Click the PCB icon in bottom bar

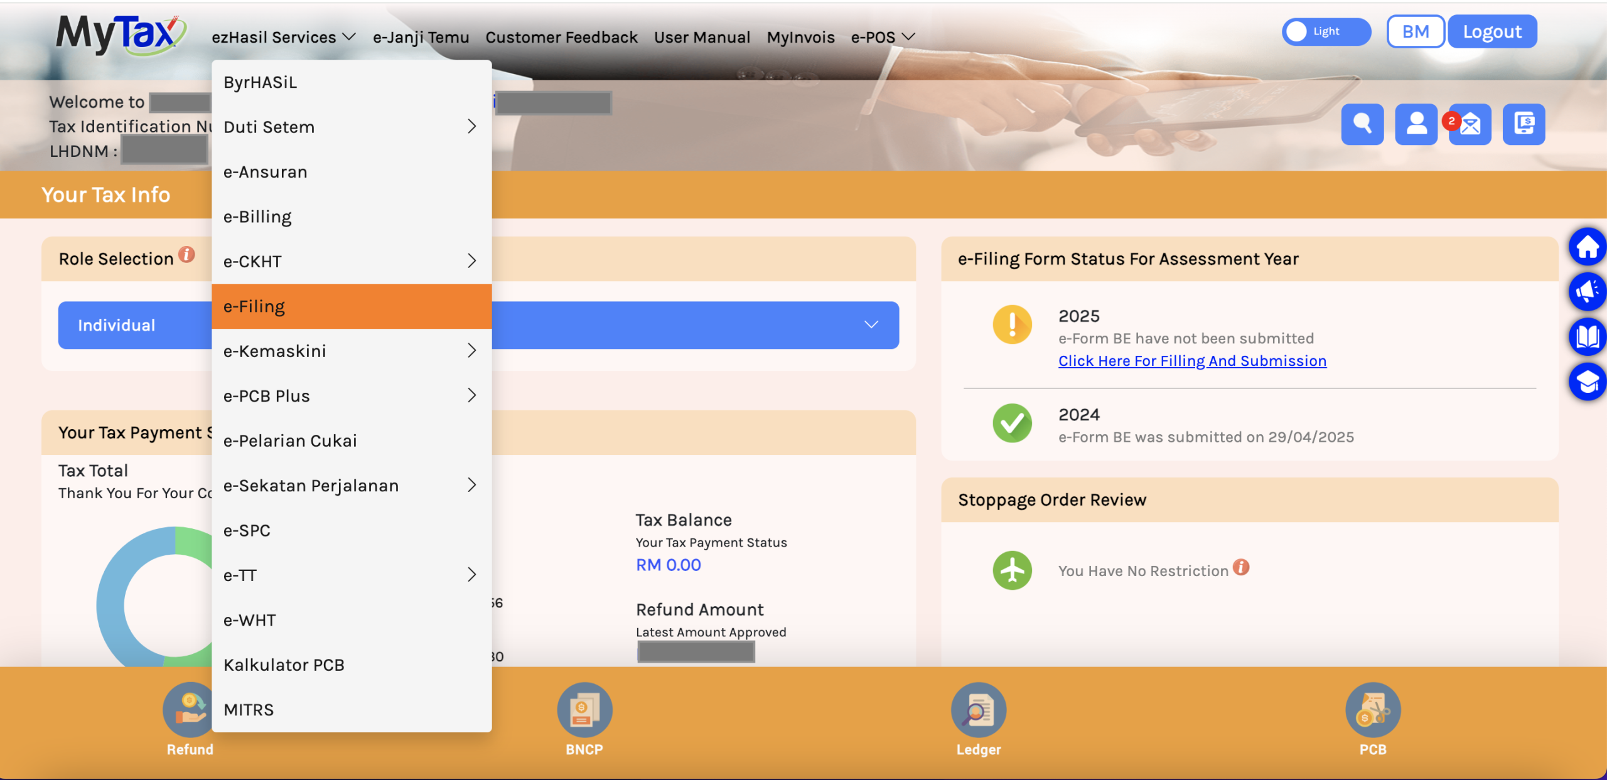coord(1372,710)
